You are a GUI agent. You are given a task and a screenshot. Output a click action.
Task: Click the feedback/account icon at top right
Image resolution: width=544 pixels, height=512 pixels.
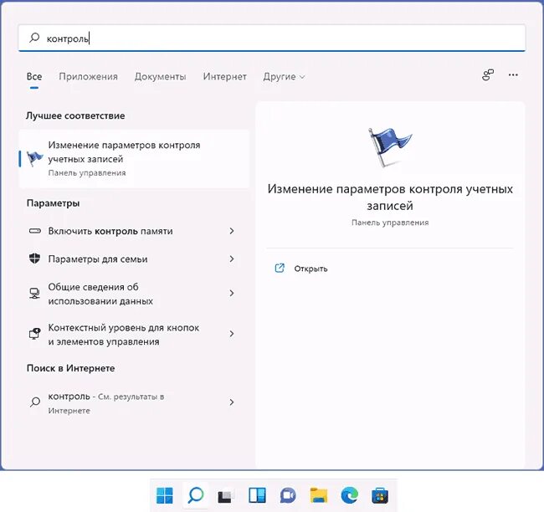click(488, 75)
